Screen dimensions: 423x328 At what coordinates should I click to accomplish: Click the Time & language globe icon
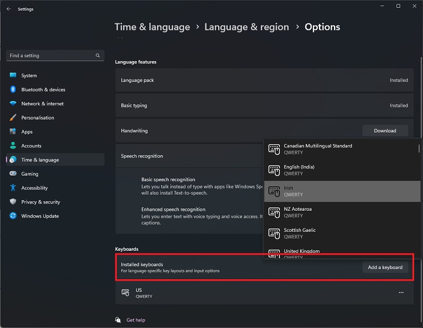(13, 160)
